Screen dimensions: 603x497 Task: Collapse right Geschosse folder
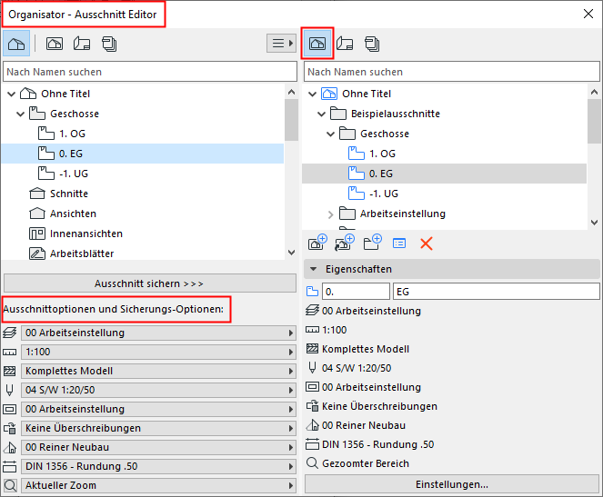tap(331, 134)
